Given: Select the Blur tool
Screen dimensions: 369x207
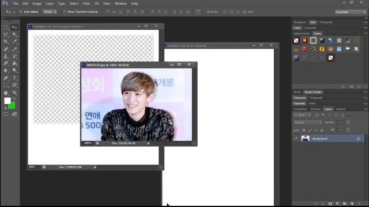Looking at the screenshot, I should (6, 70).
